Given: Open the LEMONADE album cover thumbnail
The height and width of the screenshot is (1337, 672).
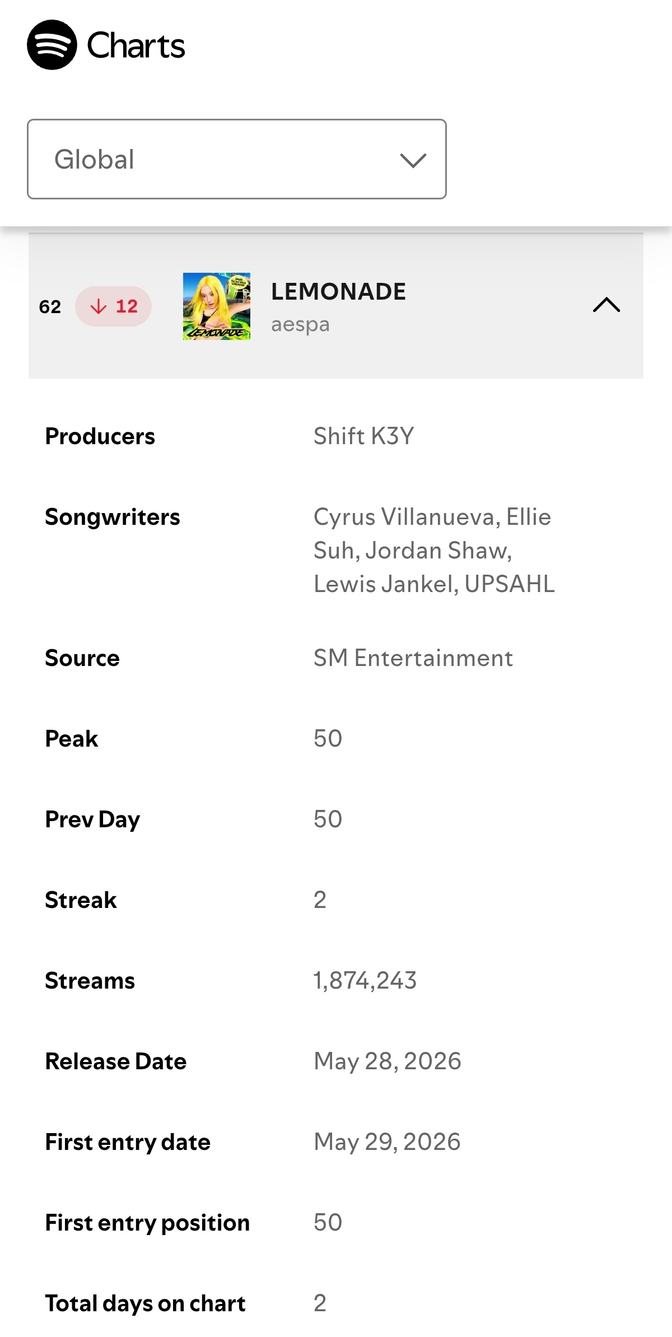Looking at the screenshot, I should point(217,306).
